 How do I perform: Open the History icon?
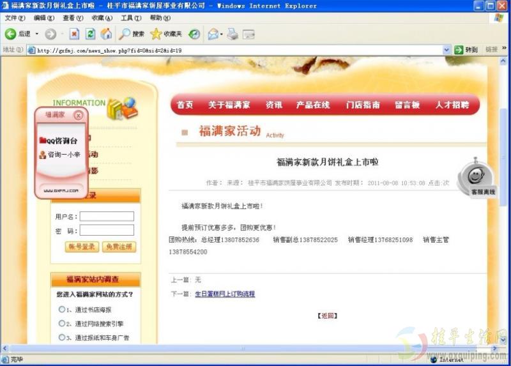pos(195,34)
